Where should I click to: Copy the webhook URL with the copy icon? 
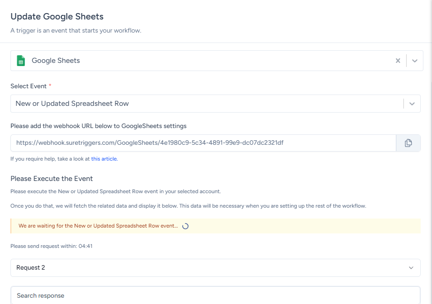[408, 143]
